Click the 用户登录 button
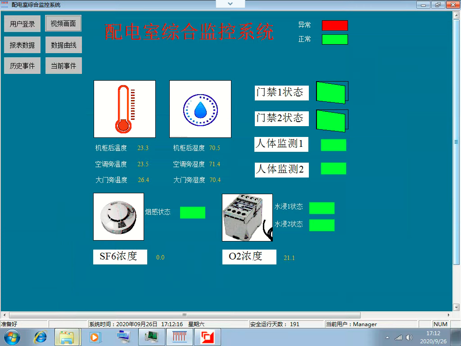The height and width of the screenshot is (346, 461). tap(22, 23)
